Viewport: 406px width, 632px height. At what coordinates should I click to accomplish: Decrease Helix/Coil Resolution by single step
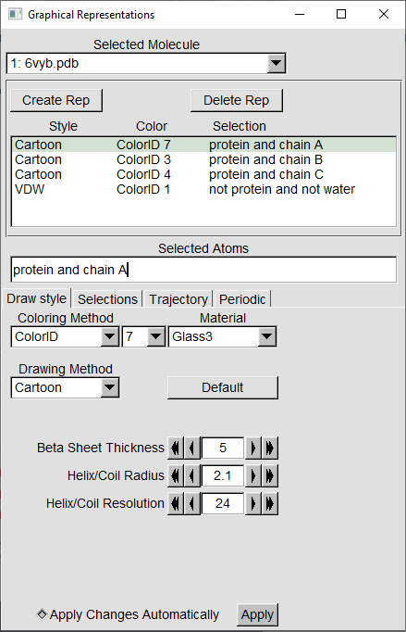pos(192,503)
